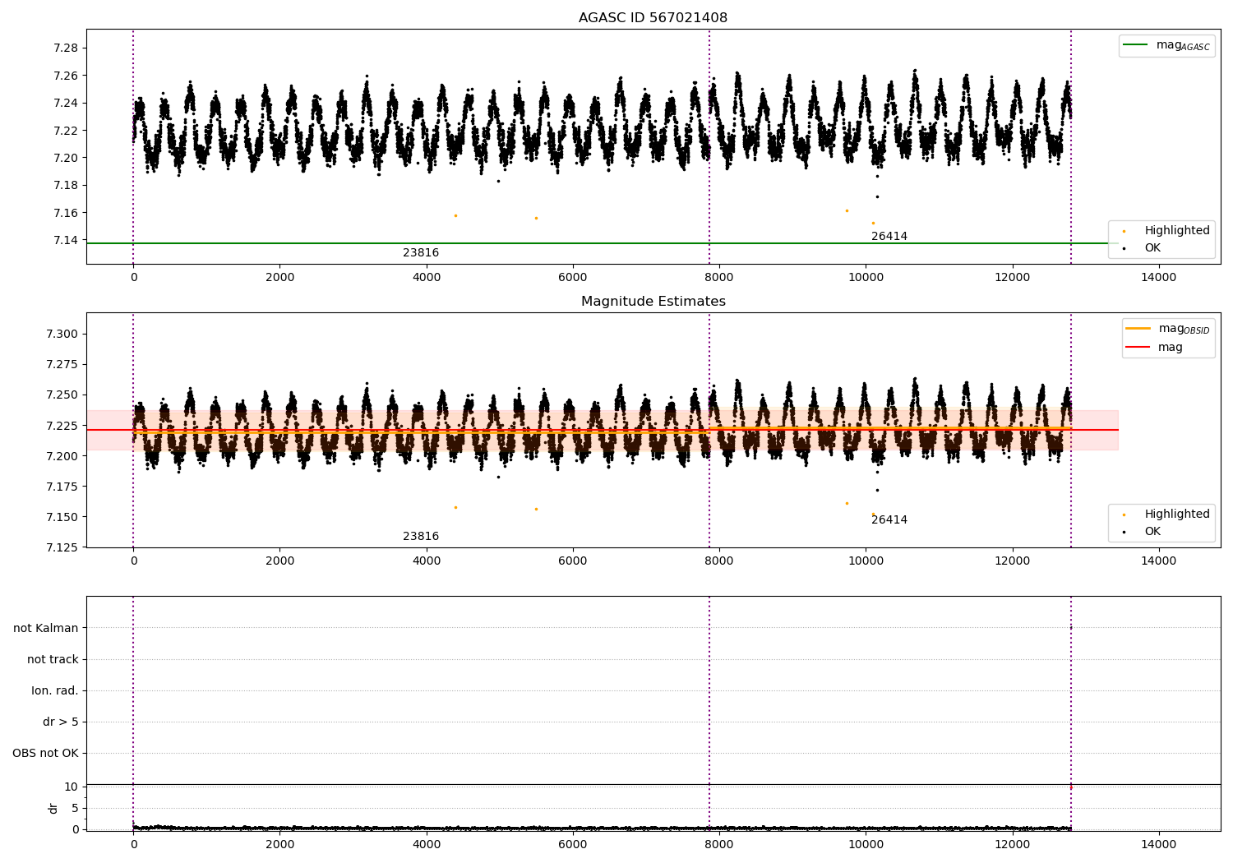Click the 7.20 y-tick in top plot

coord(66,158)
